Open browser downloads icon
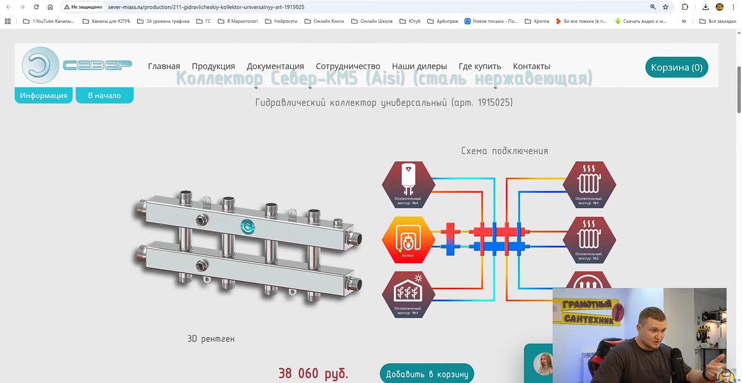The image size is (742, 383). point(706,7)
